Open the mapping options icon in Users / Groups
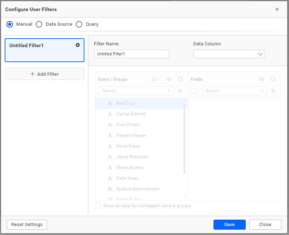 (153, 79)
